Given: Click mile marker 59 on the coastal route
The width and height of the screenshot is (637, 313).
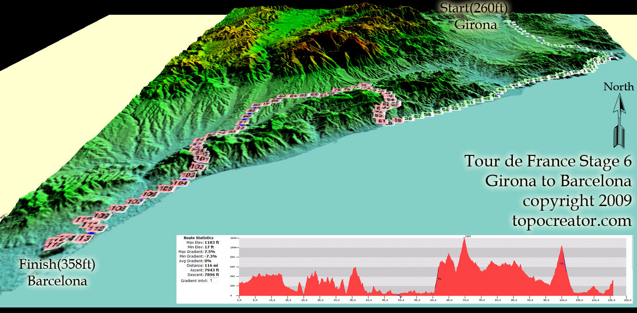Looking at the screenshot, I should [397, 120].
